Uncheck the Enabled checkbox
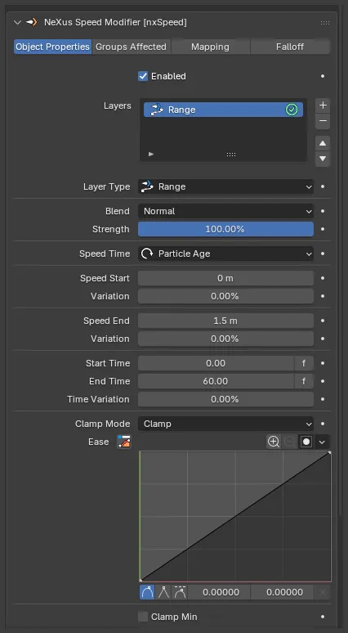This screenshot has height=633, width=348. tap(143, 76)
